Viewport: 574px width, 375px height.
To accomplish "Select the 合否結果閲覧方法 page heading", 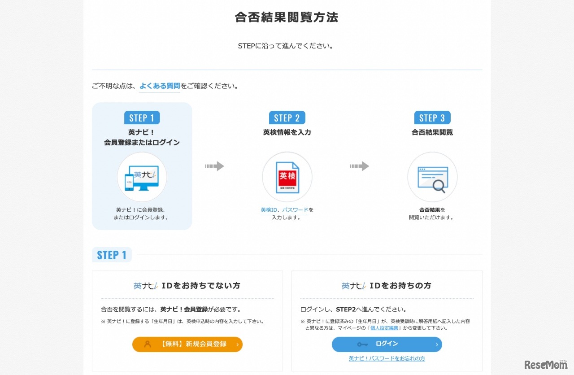I will [287, 17].
